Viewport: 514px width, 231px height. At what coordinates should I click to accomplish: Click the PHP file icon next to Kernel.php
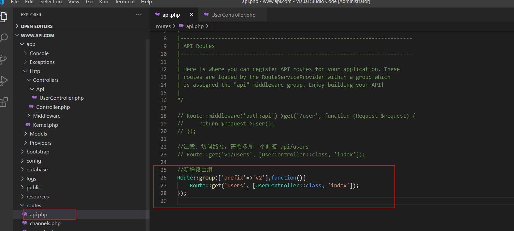pos(28,125)
